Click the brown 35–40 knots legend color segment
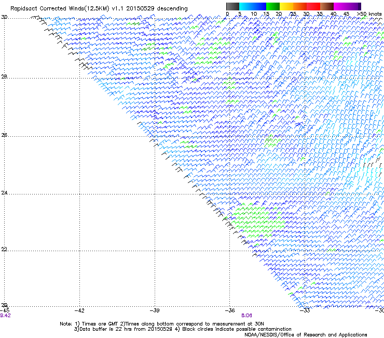384x338 pixels. click(327, 6)
